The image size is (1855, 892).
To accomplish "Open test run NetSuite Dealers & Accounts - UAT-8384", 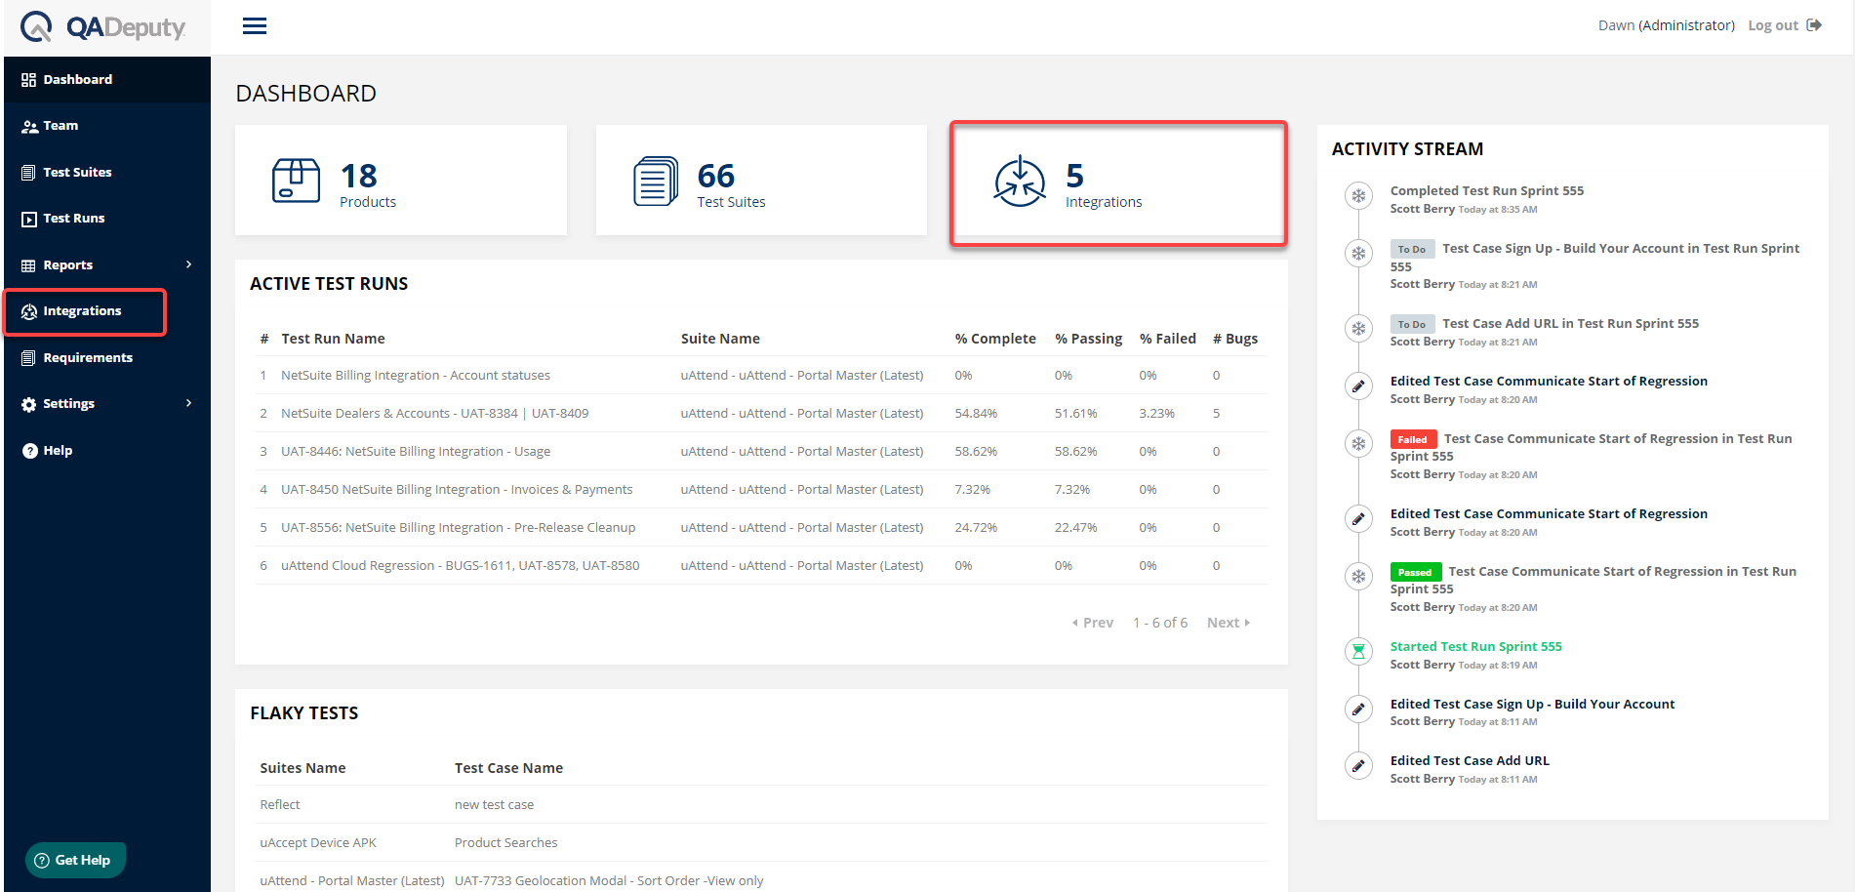I will pos(435,414).
